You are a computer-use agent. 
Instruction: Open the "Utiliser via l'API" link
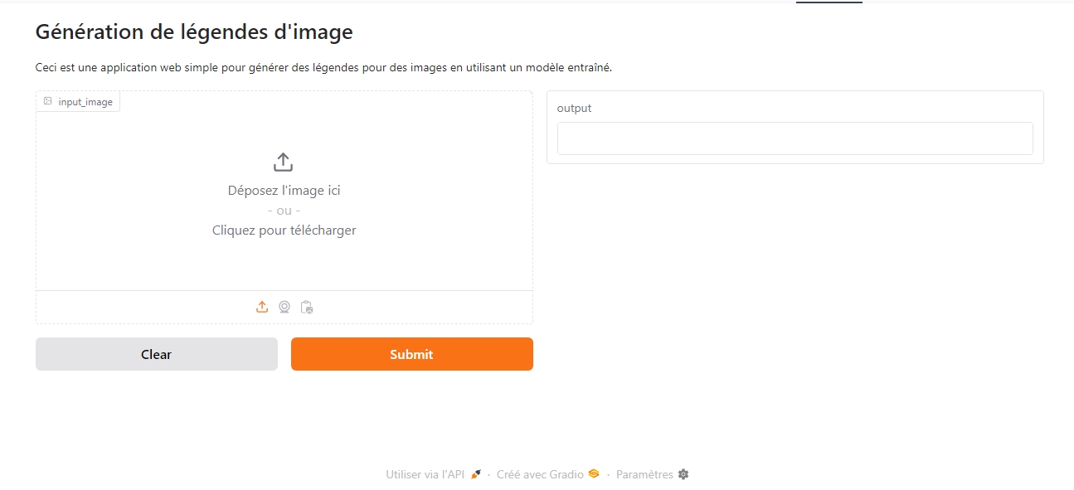[425, 474]
